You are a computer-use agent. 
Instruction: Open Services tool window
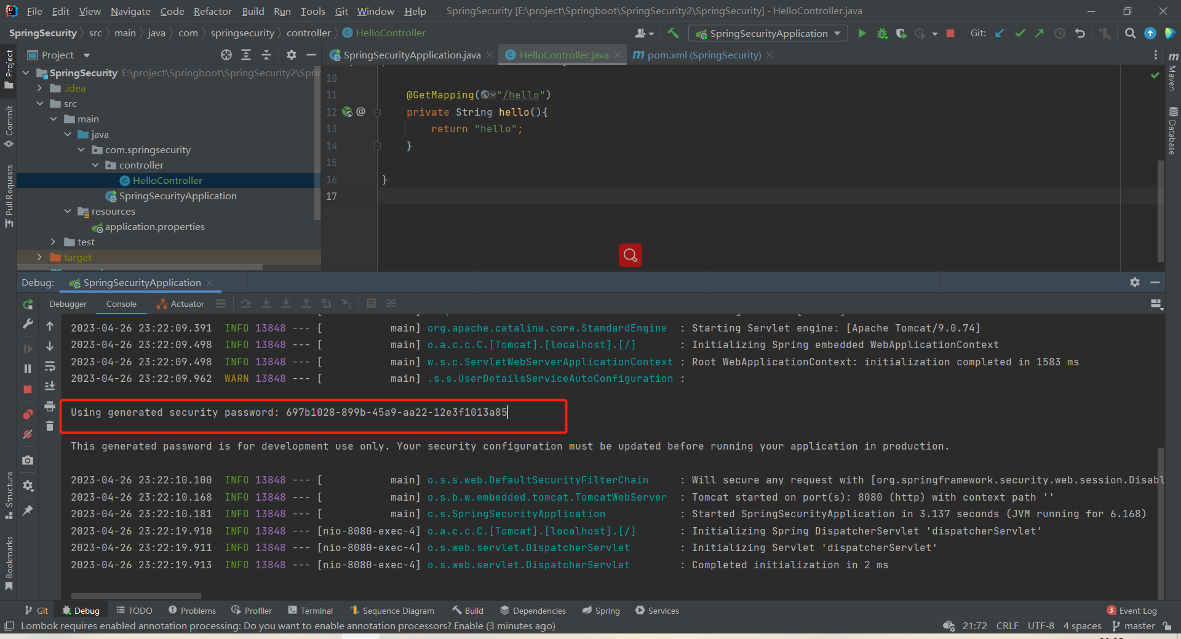657,610
